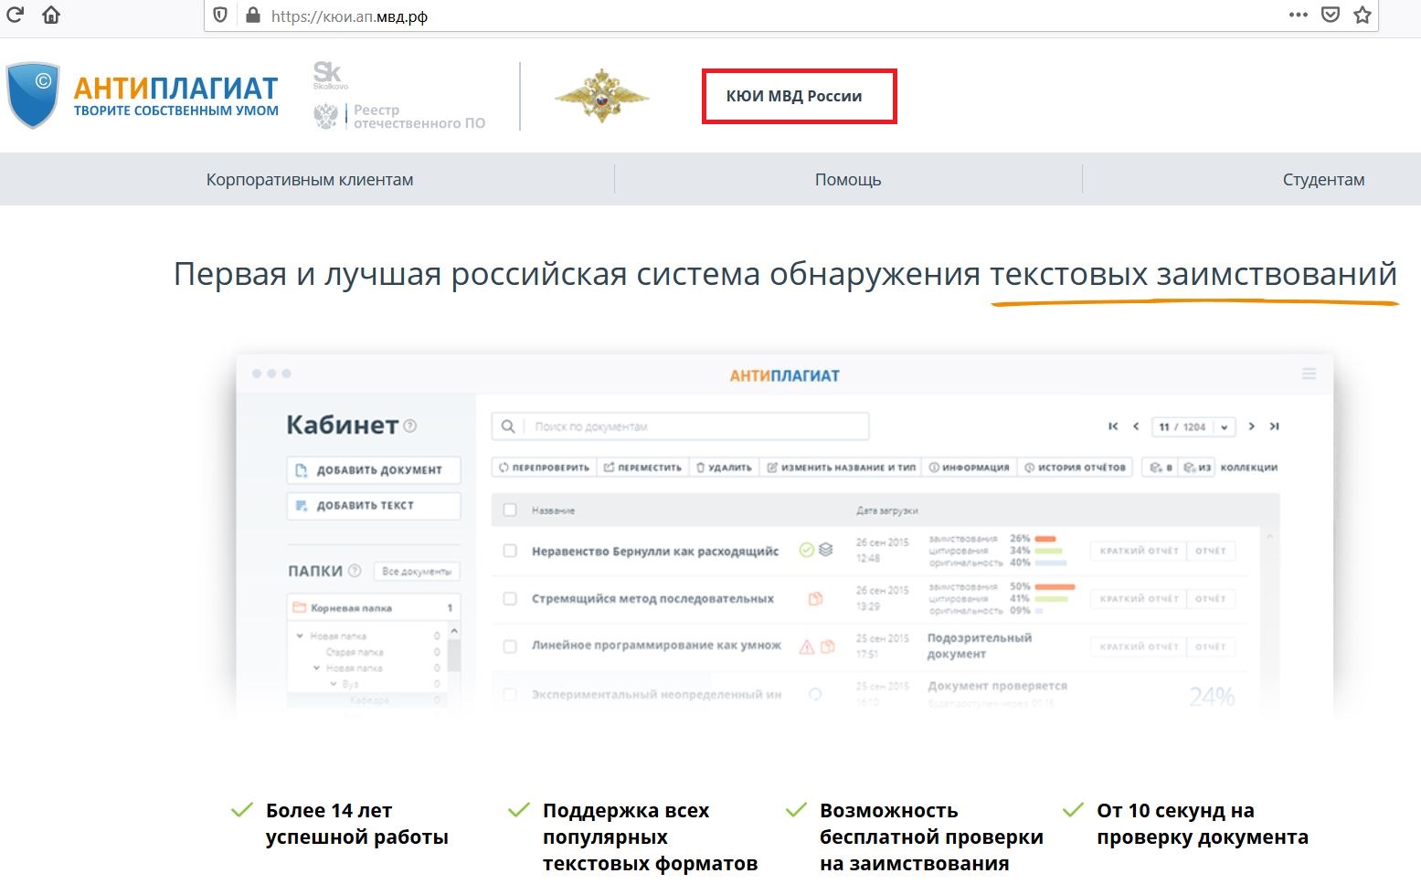
Task: Check the Стремящийся метод последовательных checkbox
Action: click(510, 599)
